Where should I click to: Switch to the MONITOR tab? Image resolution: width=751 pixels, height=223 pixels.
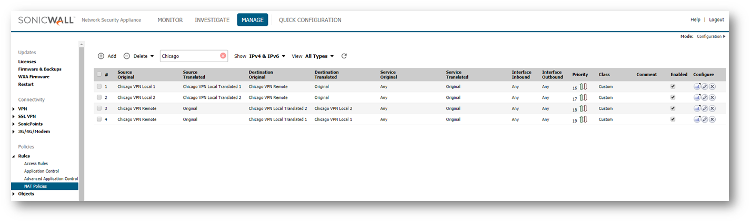(x=170, y=20)
